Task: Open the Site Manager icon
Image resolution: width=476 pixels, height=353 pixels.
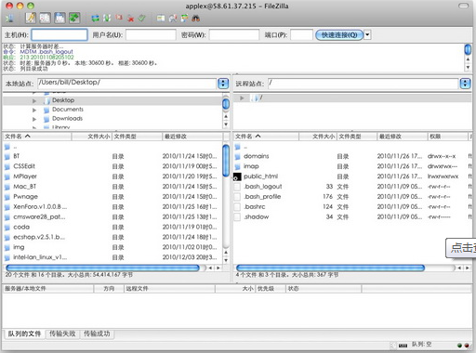Action: click(x=9, y=18)
